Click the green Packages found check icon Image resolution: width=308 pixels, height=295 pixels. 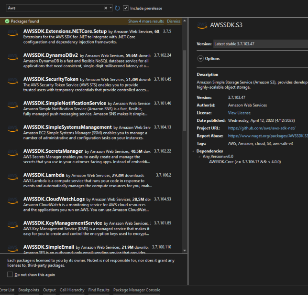point(7,21)
